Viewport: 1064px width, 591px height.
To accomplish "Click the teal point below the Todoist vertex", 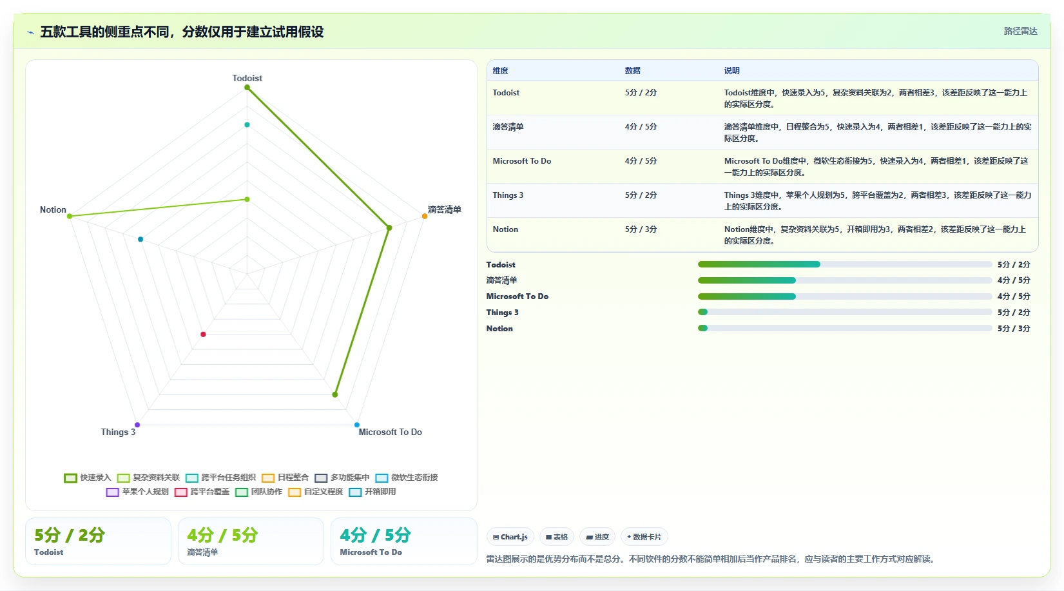I will pos(247,124).
